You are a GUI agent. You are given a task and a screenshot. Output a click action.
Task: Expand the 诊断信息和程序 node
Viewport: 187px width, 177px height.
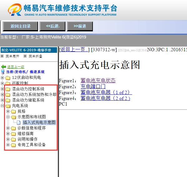click(8, 128)
